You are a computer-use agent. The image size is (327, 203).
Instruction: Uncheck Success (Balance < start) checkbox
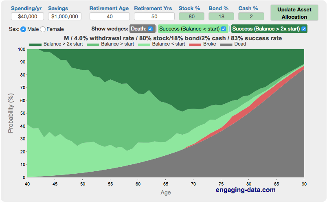point(223,29)
